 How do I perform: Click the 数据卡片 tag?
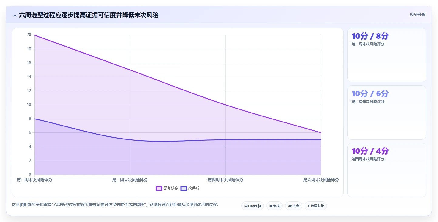click(x=316, y=206)
